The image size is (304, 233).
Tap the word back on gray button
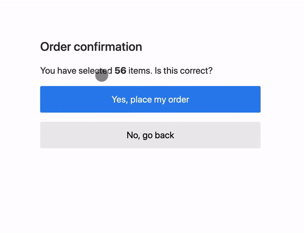pyautogui.click(x=164, y=135)
